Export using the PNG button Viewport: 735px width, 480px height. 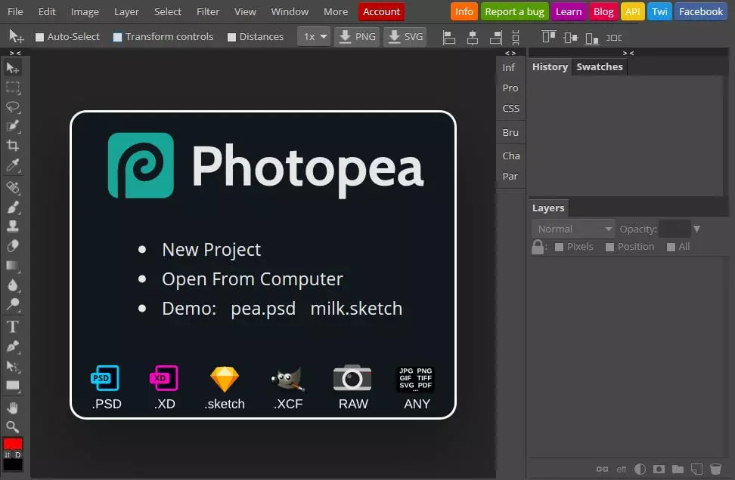(x=357, y=36)
